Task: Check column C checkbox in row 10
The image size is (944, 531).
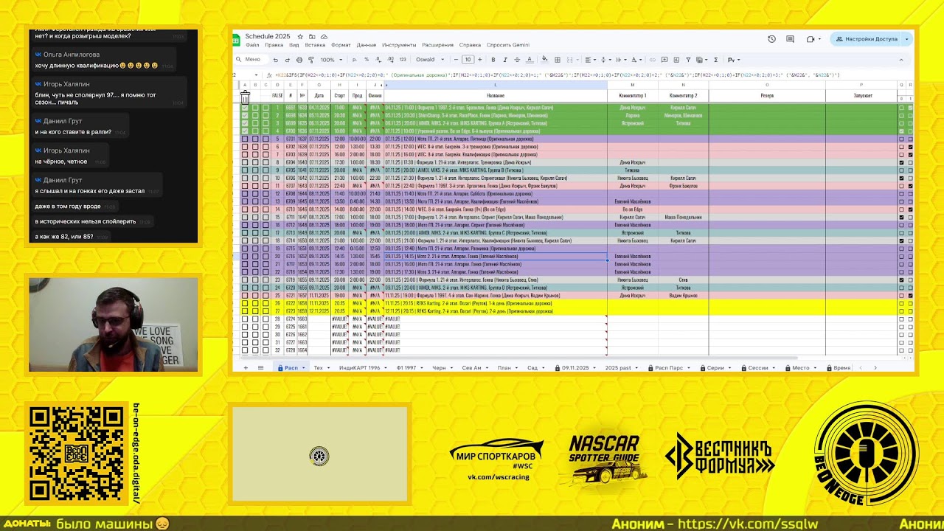Action: point(265,178)
